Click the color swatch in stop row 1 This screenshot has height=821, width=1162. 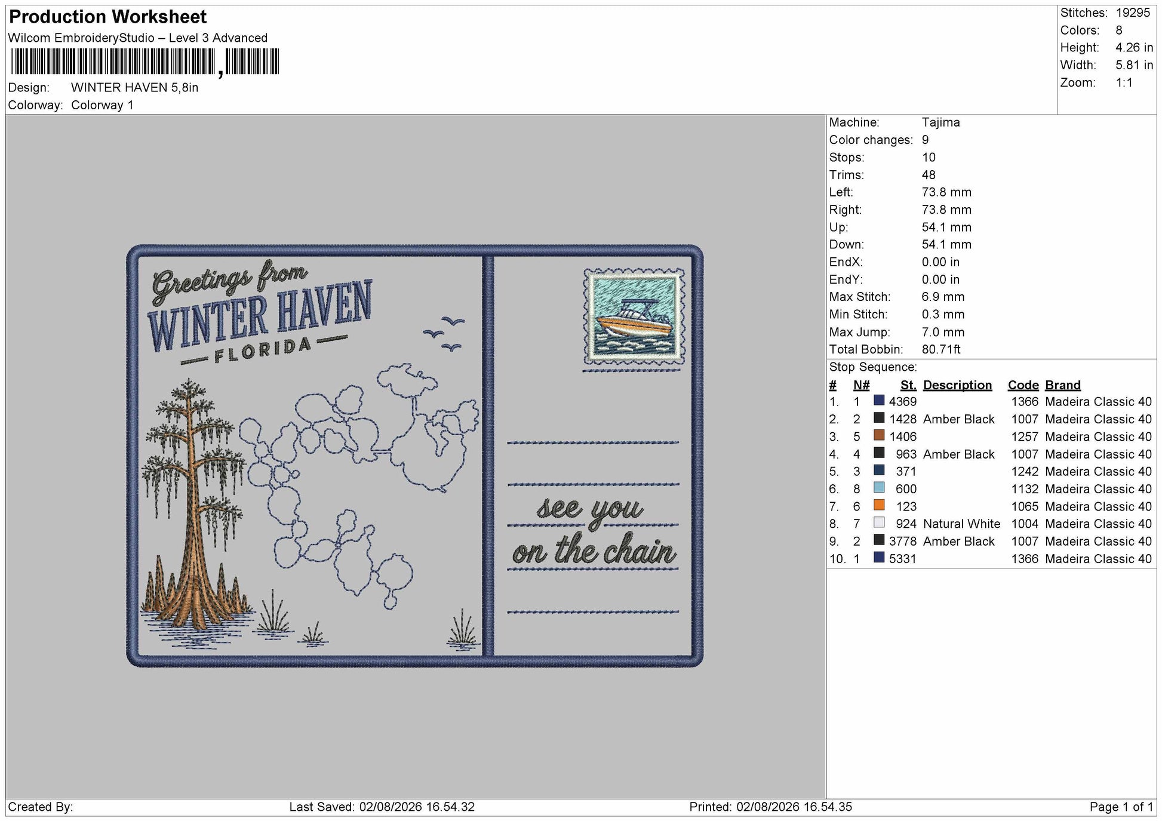pyautogui.click(x=879, y=401)
